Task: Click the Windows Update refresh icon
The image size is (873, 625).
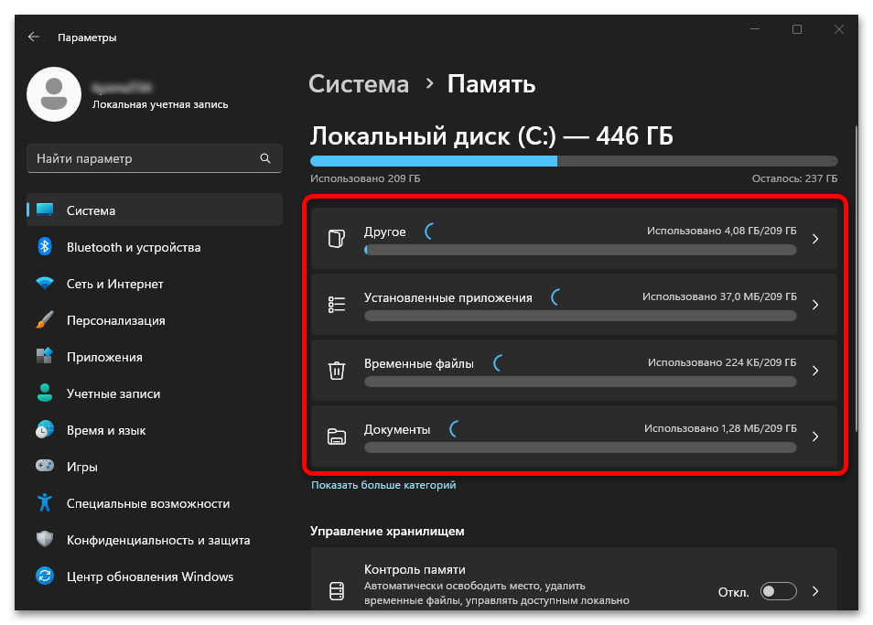Action: 45,576
